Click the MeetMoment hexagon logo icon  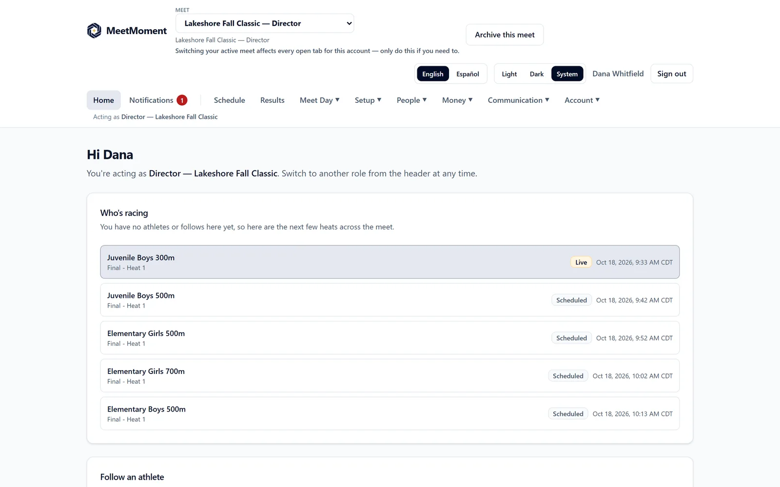pyautogui.click(x=94, y=31)
